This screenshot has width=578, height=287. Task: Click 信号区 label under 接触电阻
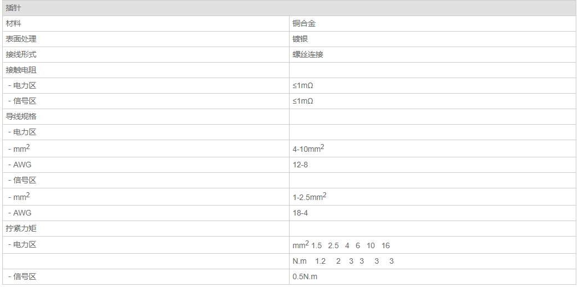click(x=24, y=101)
